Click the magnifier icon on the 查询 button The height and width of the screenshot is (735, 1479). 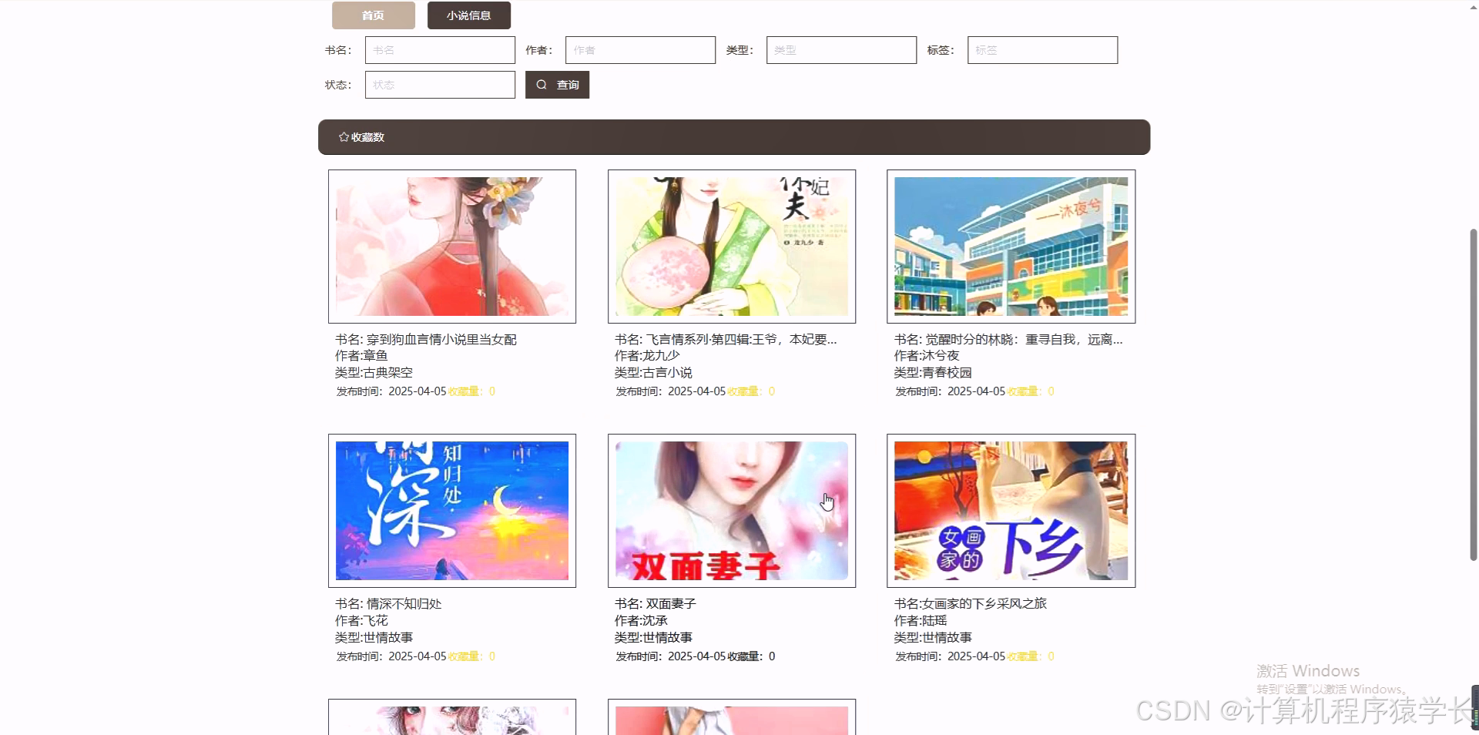click(542, 85)
